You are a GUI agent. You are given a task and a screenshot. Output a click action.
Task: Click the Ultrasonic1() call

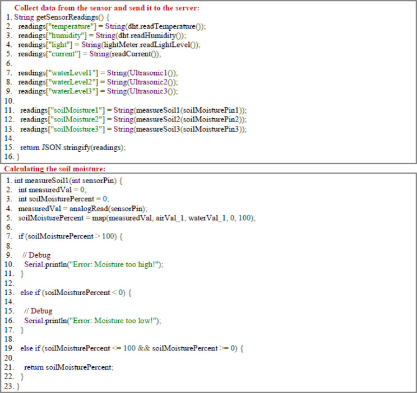click(x=151, y=73)
